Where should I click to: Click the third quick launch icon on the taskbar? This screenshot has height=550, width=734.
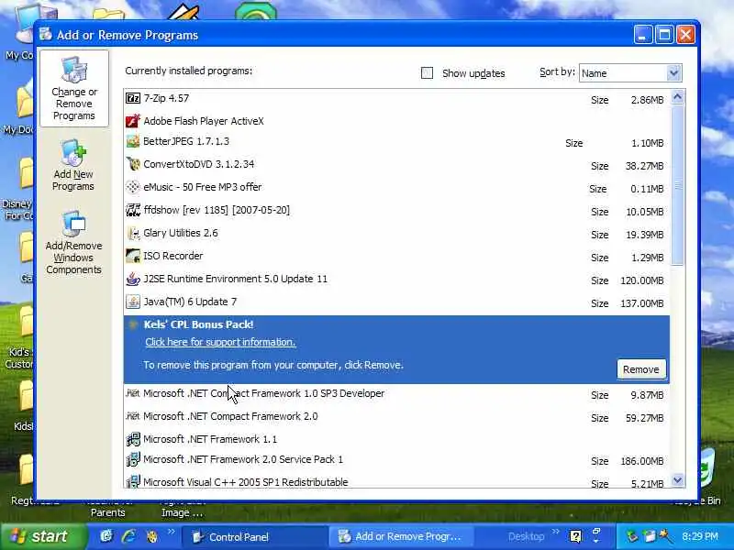pyautogui.click(x=152, y=536)
